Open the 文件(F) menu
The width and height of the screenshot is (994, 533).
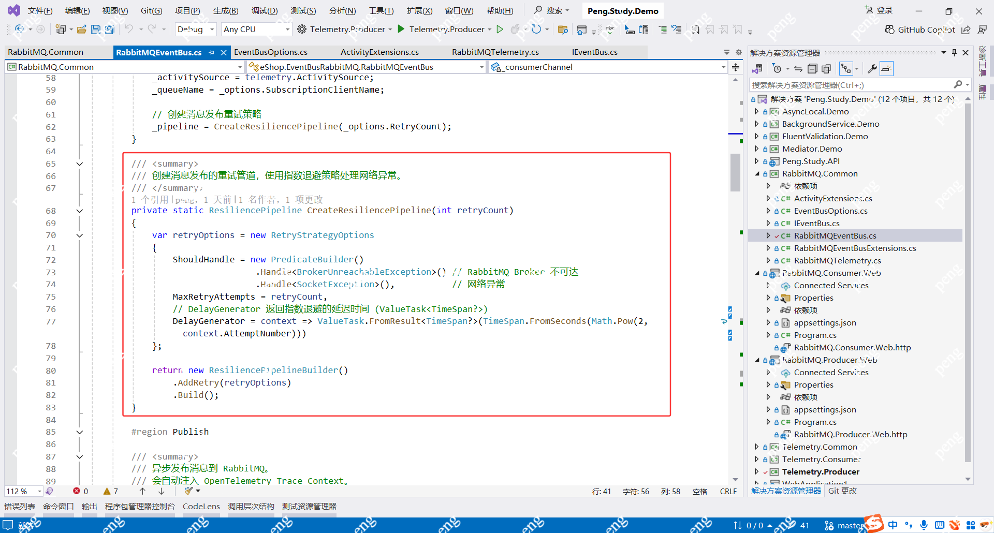click(40, 11)
